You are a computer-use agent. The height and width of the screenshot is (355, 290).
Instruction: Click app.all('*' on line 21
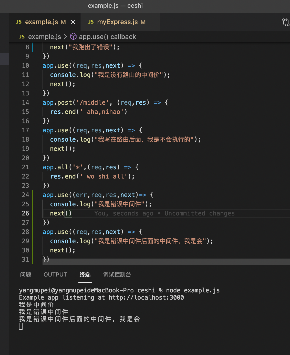pyautogui.click(x=63, y=167)
